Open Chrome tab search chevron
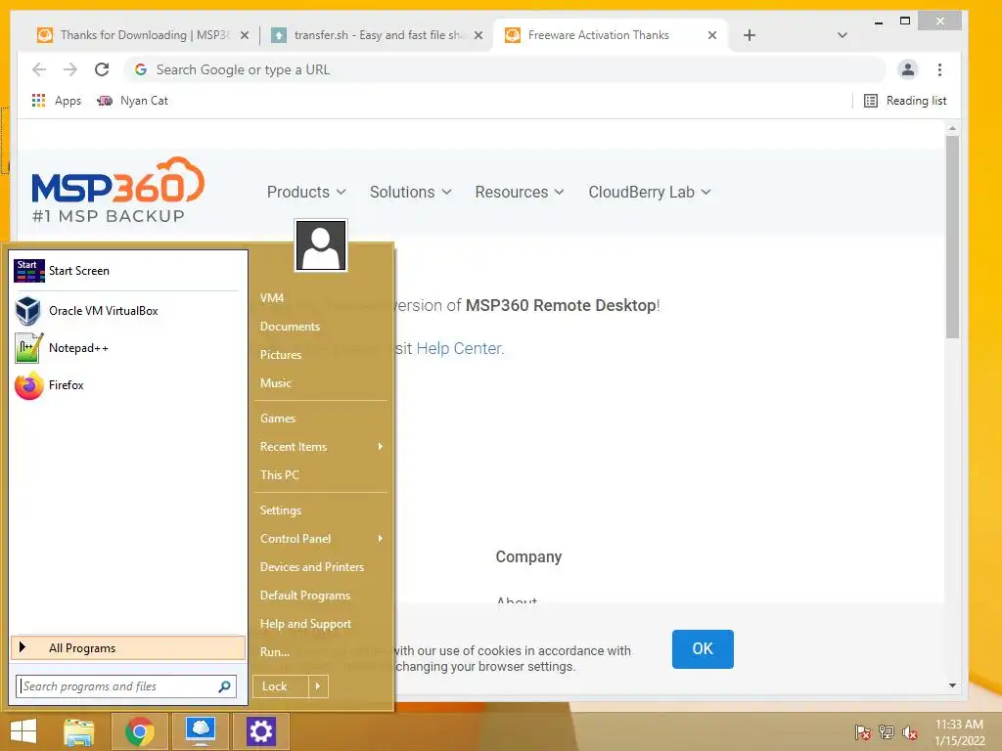This screenshot has height=751, width=1002. pyautogui.click(x=843, y=36)
